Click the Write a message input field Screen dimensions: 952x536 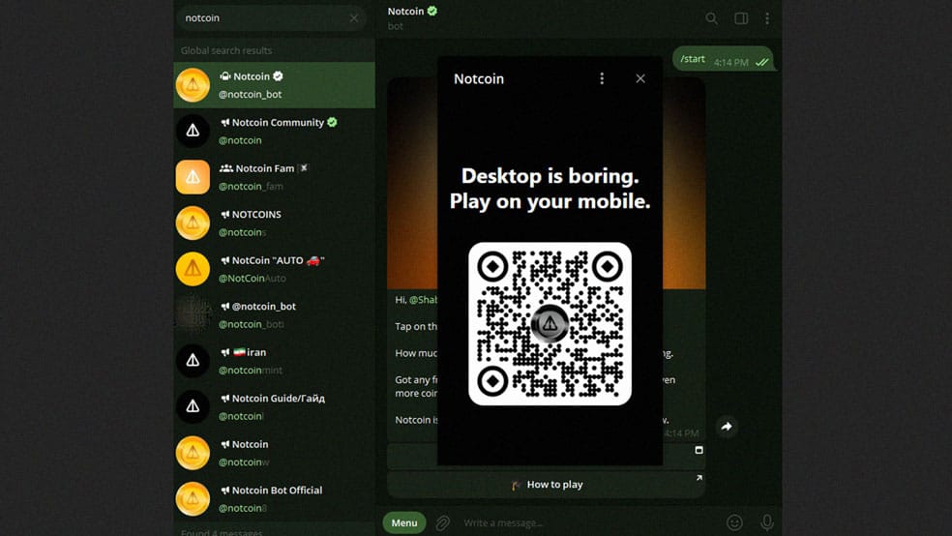click(589, 522)
